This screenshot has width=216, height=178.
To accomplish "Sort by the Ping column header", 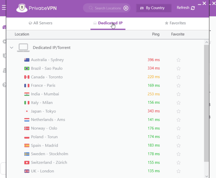I will (156, 34).
